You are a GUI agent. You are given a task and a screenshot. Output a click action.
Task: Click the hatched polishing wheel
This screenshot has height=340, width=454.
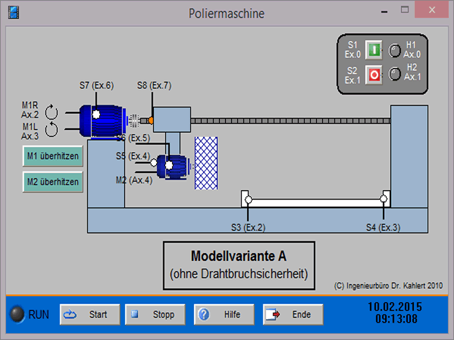coord(206,163)
